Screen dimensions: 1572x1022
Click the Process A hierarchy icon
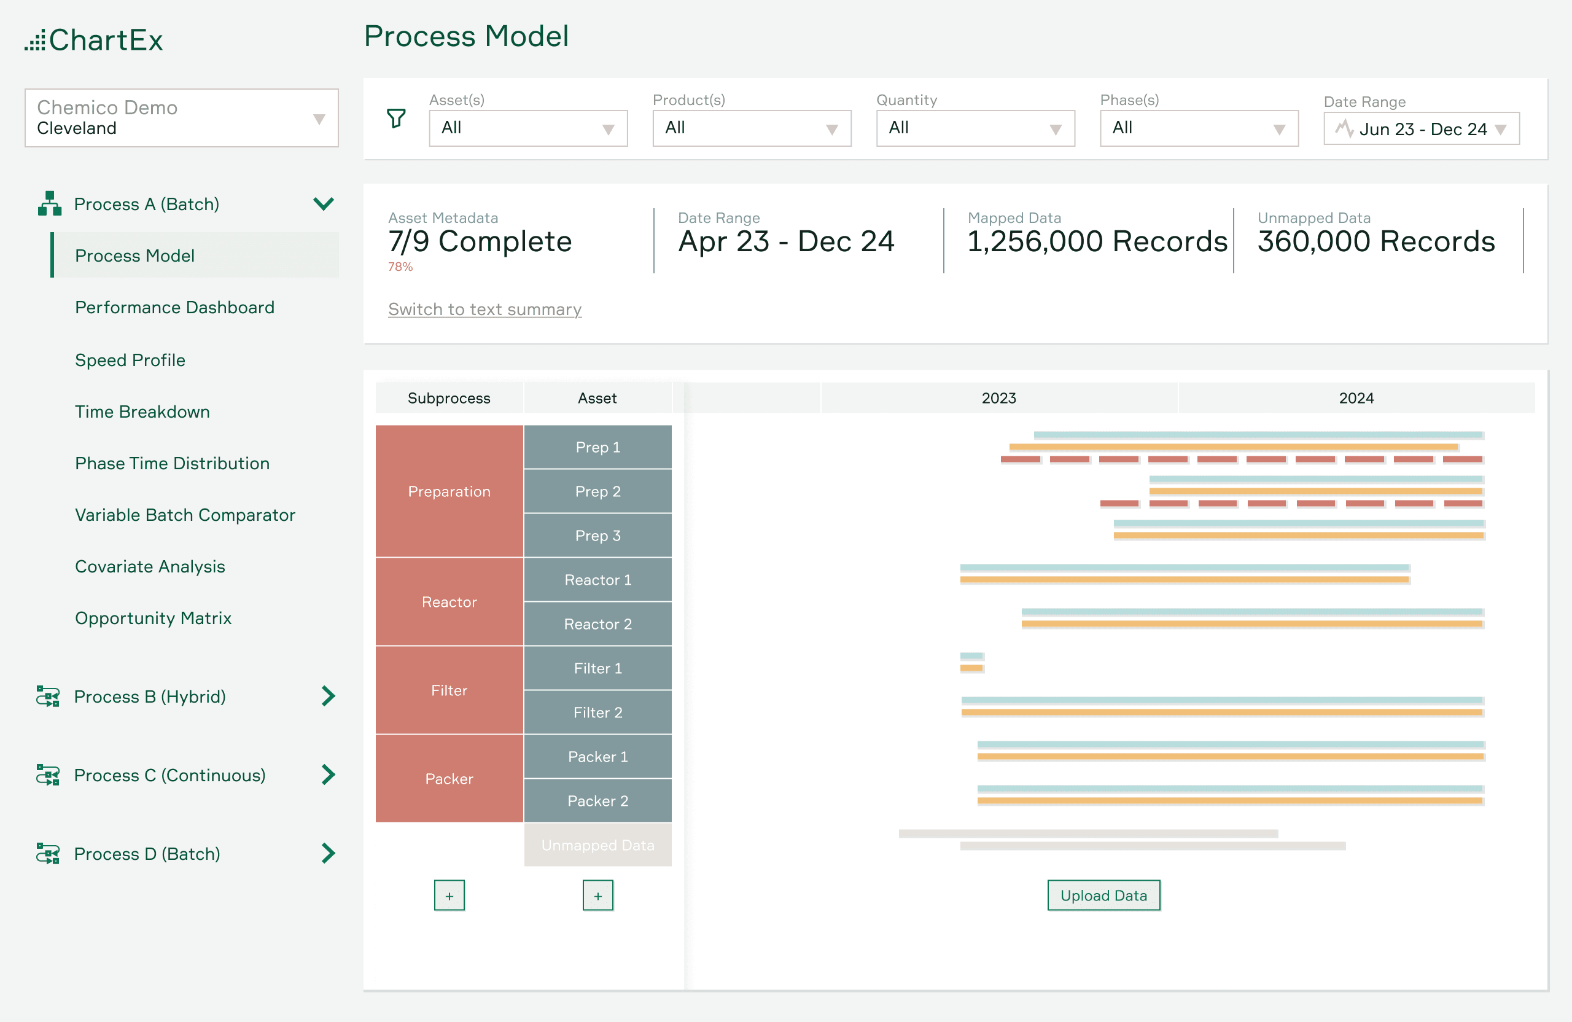pyautogui.click(x=50, y=203)
